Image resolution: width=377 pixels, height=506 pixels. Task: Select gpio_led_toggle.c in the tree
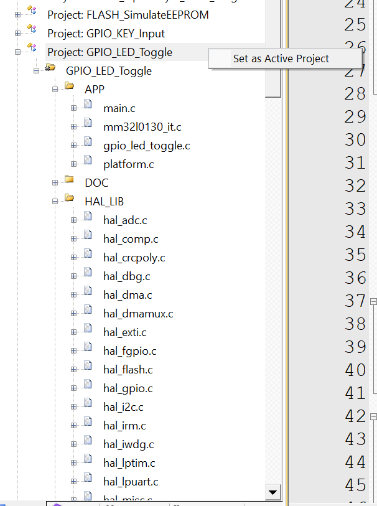[146, 146]
